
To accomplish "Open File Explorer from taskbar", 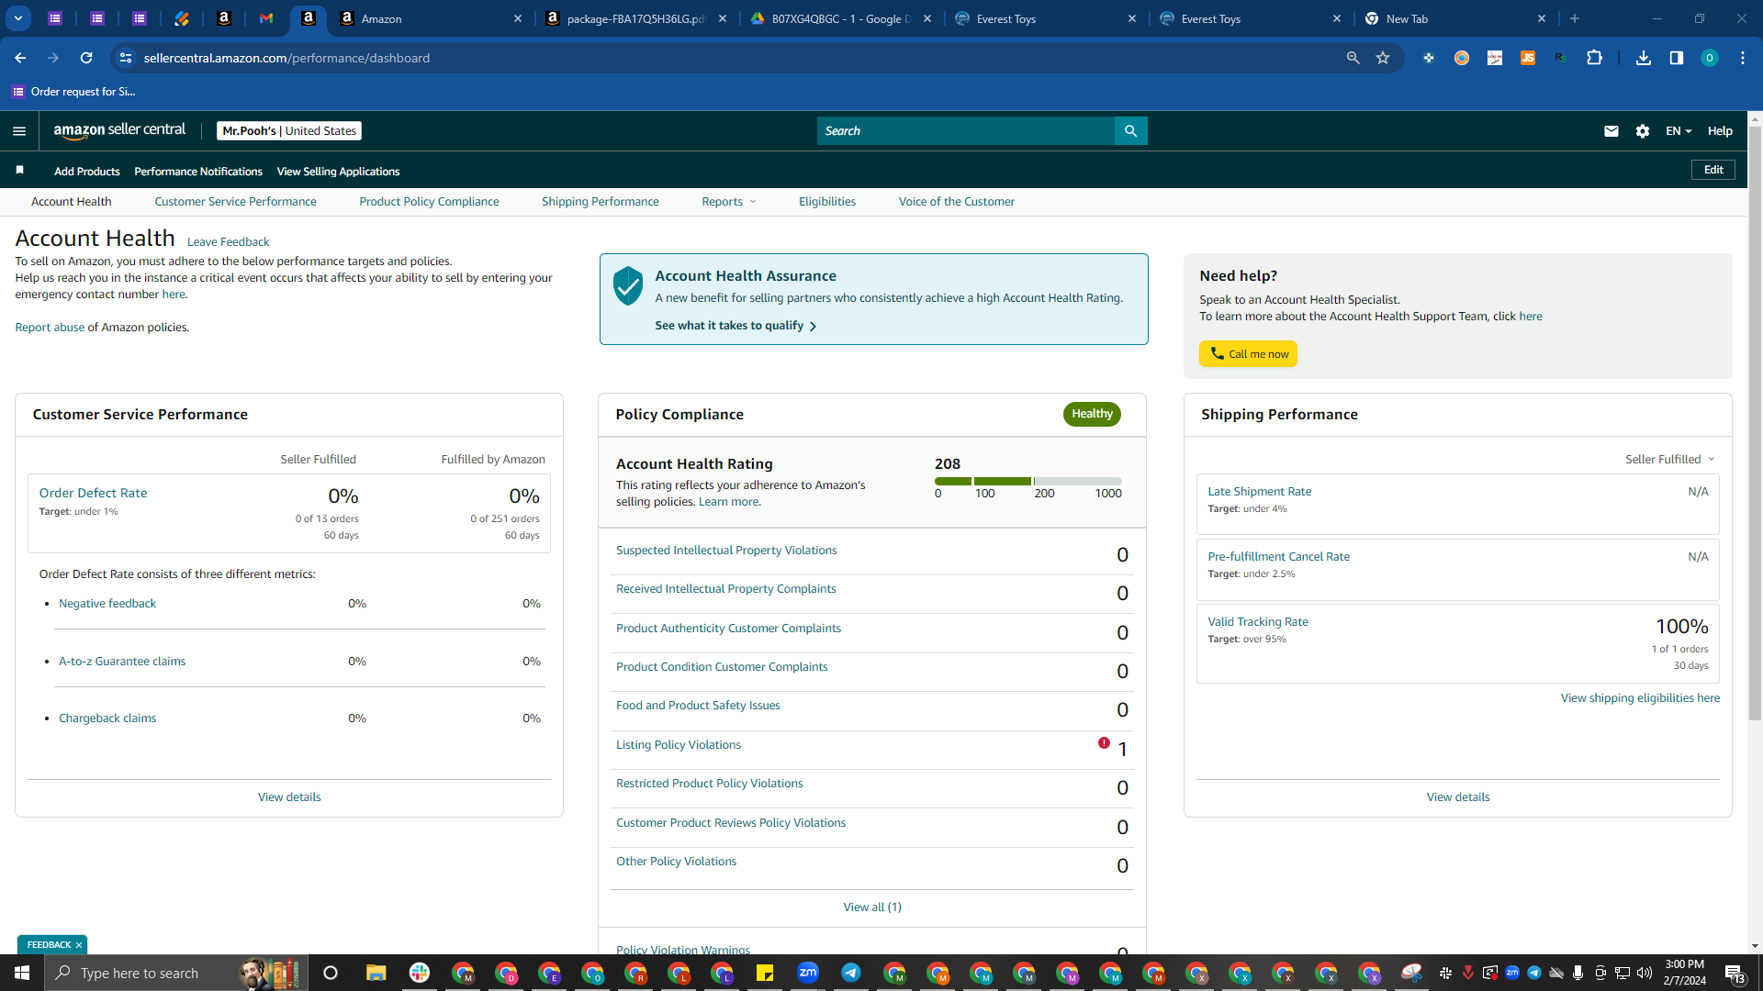I will pos(376,973).
